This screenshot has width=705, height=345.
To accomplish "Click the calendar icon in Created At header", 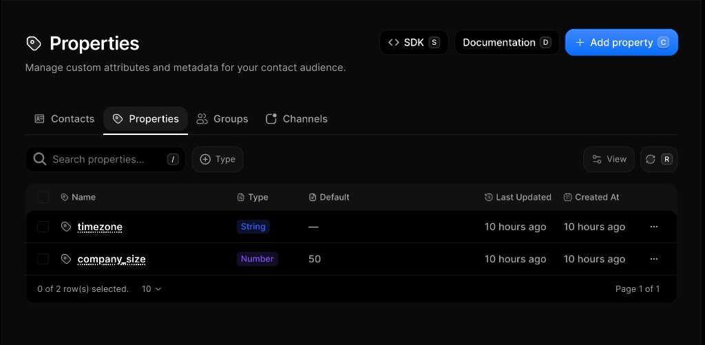I will (568, 197).
